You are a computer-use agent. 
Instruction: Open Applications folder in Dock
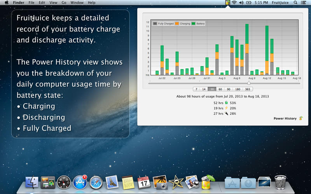coord(232,182)
